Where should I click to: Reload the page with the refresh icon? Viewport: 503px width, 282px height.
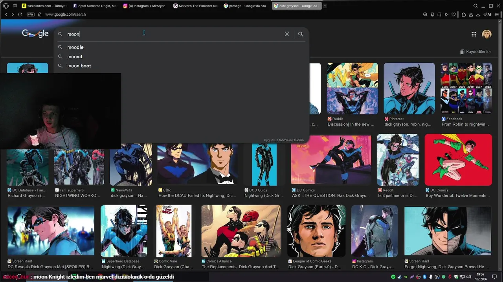(20, 14)
